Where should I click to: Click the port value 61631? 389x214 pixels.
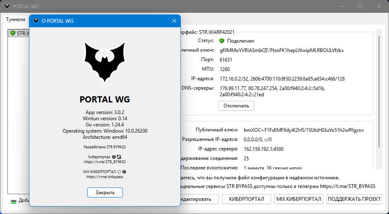click(x=226, y=59)
